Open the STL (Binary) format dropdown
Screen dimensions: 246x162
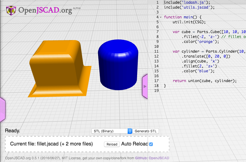pyautogui.click(x=112, y=131)
